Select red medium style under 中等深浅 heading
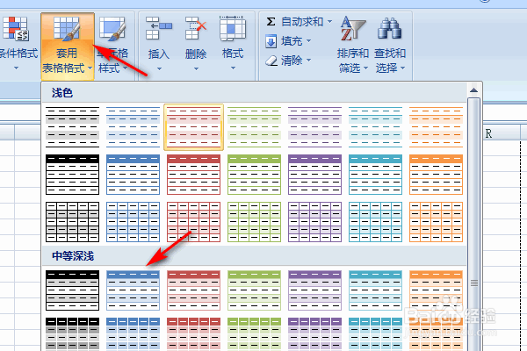 (193, 290)
